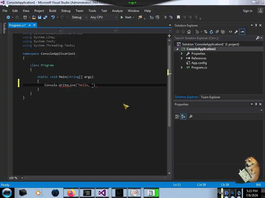Toggle Preview Selected Items in Solution Explorer

click(x=242, y=32)
